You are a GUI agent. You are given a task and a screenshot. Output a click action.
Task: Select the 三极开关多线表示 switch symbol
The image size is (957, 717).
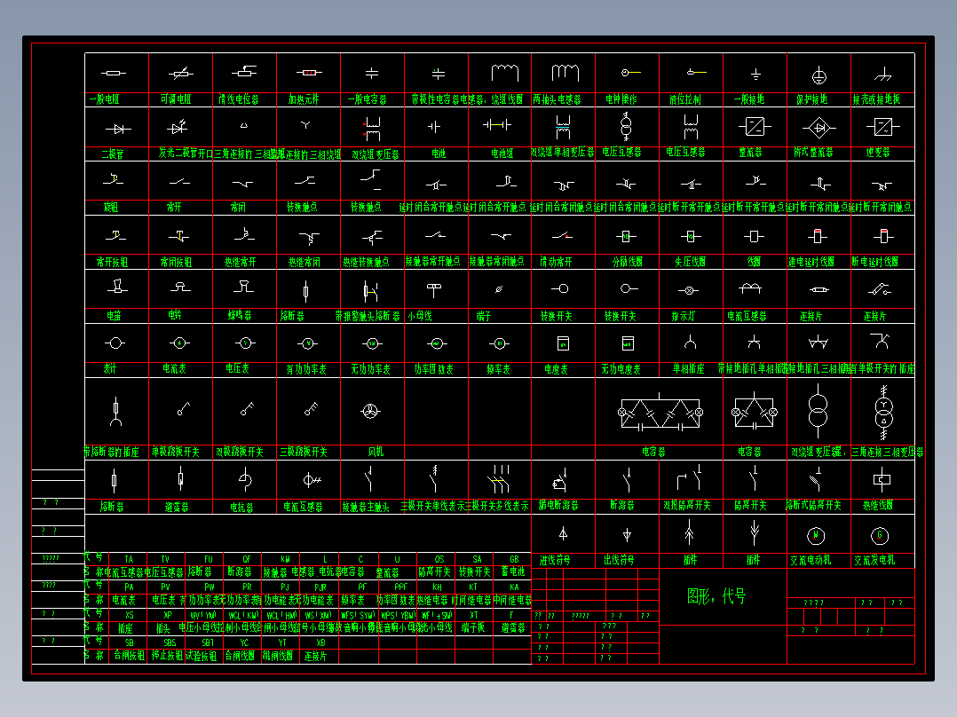coord(499,479)
